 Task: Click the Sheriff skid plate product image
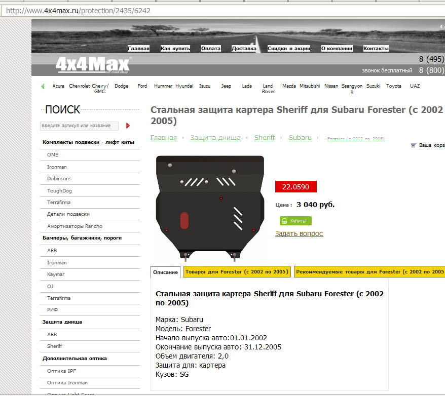(x=210, y=208)
